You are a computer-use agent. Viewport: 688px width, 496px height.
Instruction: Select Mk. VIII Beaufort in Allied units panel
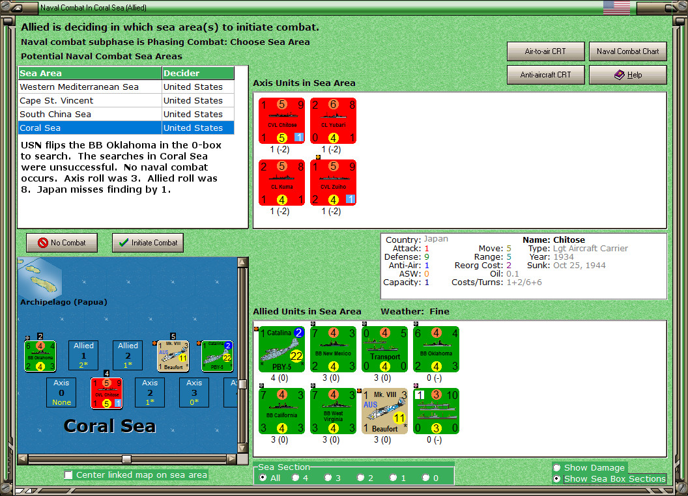(385, 411)
